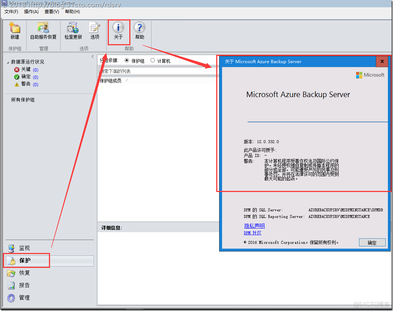Open the 隐私声明 privacy statement link
The width and height of the screenshot is (393, 311).
[255, 226]
